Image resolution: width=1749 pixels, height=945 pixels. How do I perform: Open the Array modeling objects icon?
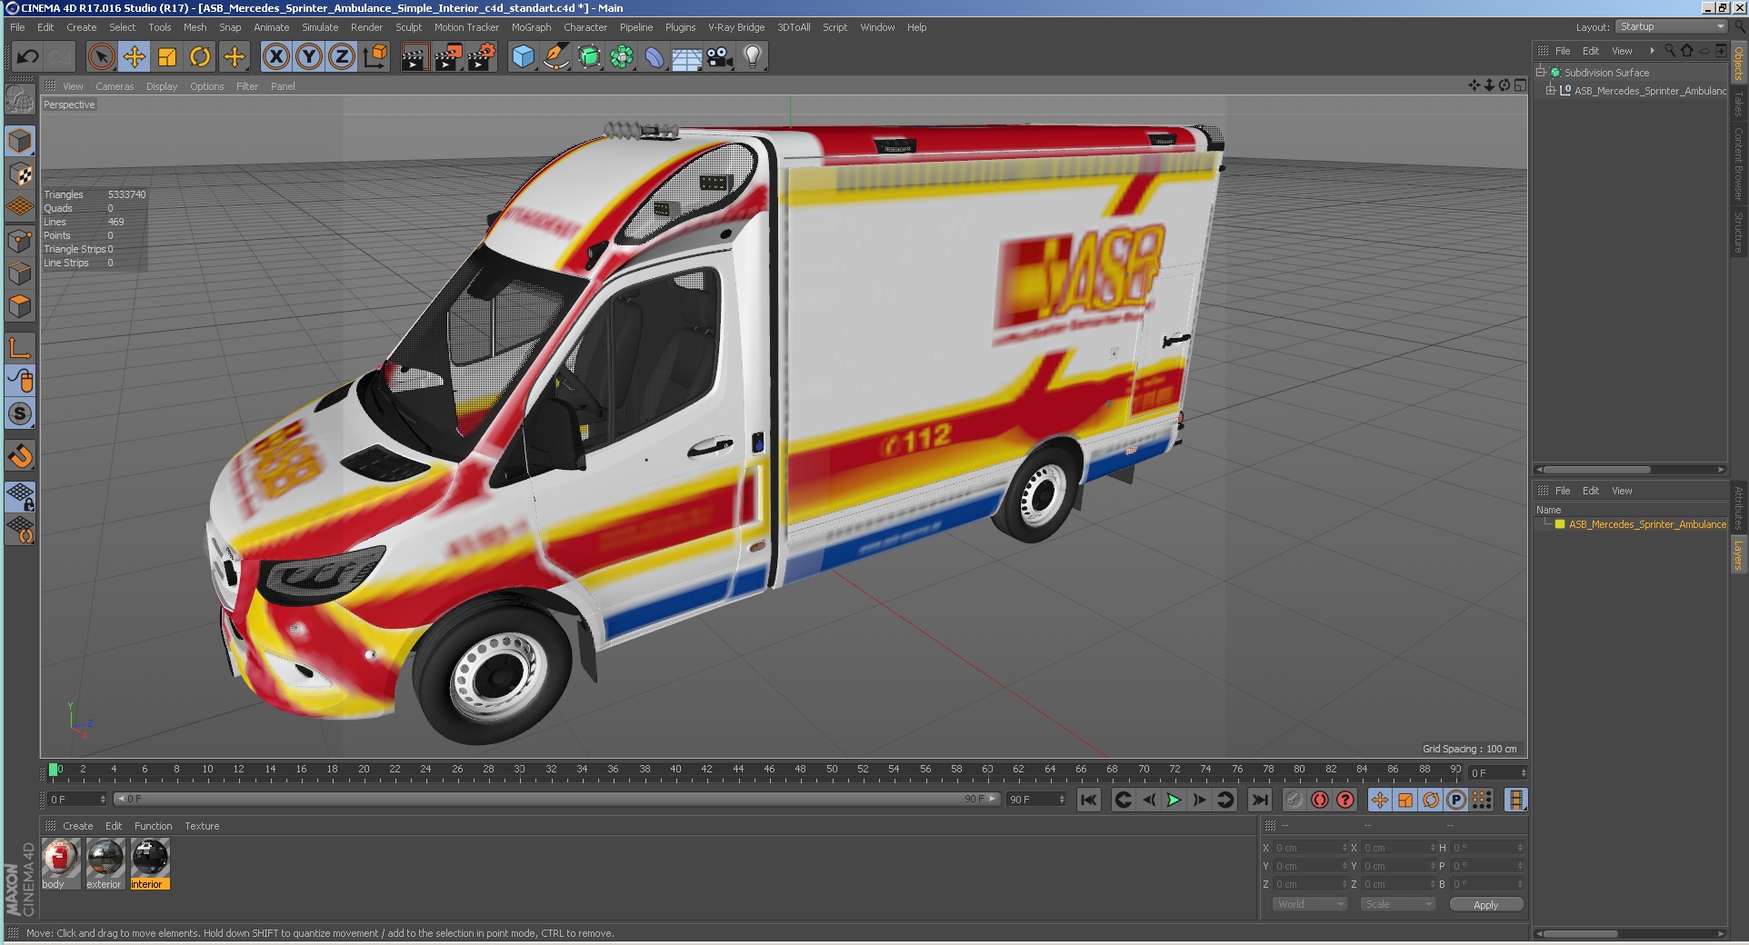(x=622, y=57)
